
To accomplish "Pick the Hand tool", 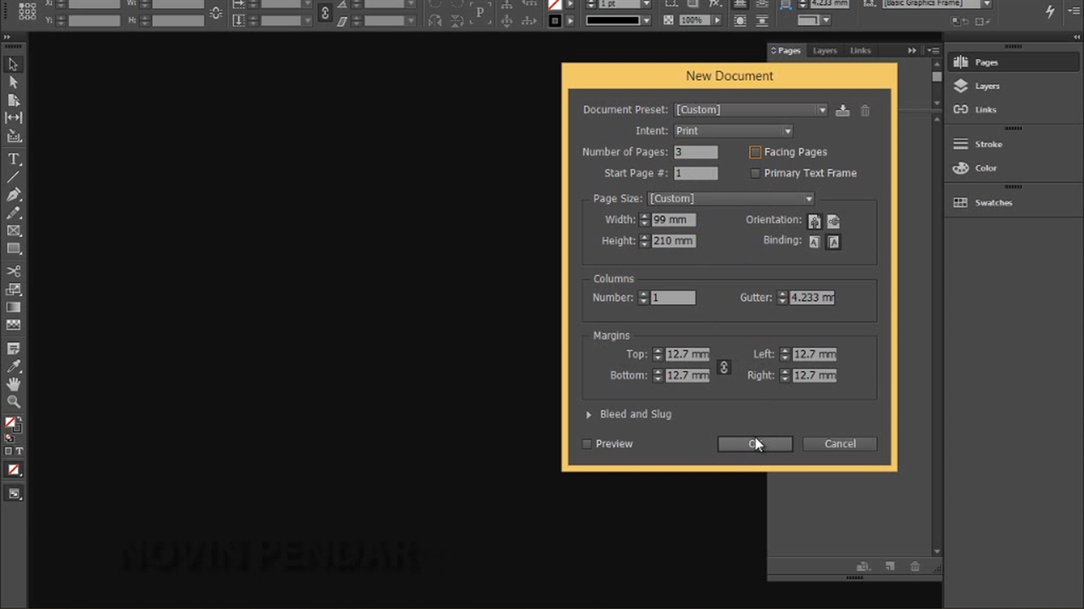I will coord(14,384).
